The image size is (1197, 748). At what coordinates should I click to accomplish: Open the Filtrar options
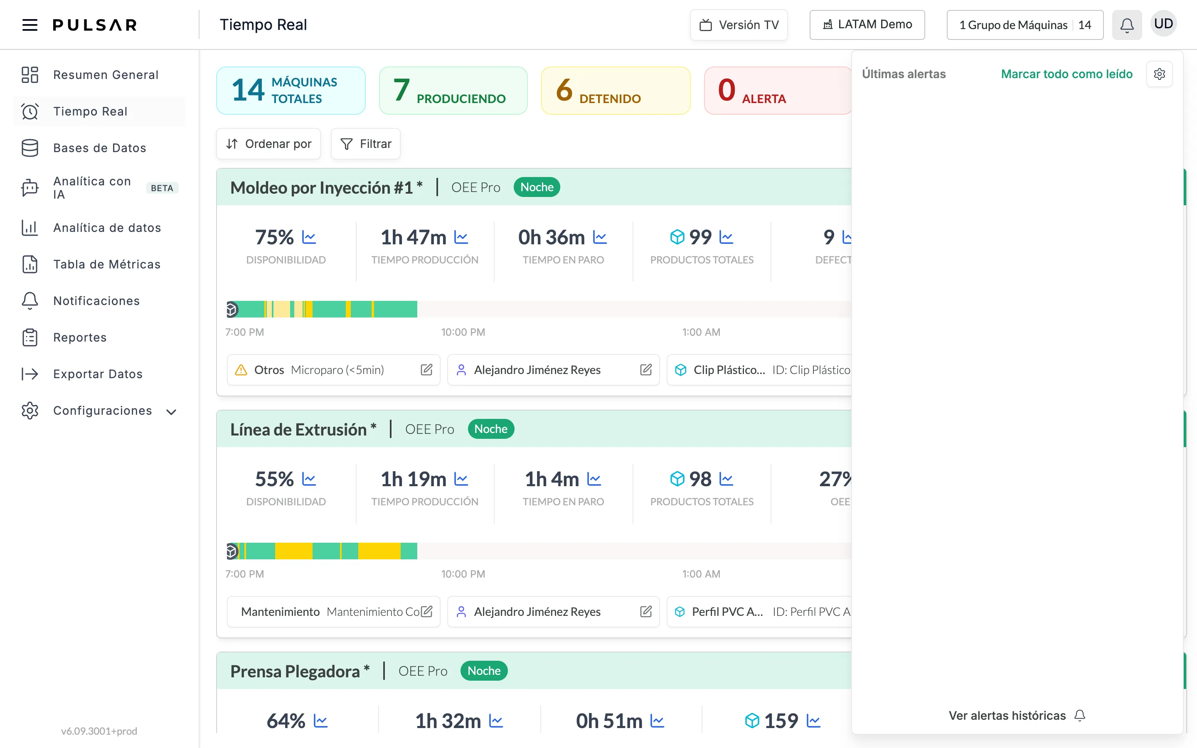[365, 144]
